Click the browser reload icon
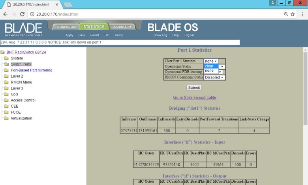This screenshot has height=185, width=308. 23,14
